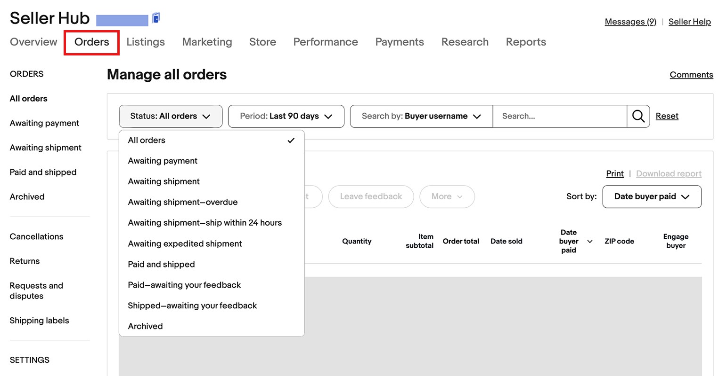
Task: Click the blue store icon beside Seller Hub
Action: pyautogui.click(x=156, y=18)
